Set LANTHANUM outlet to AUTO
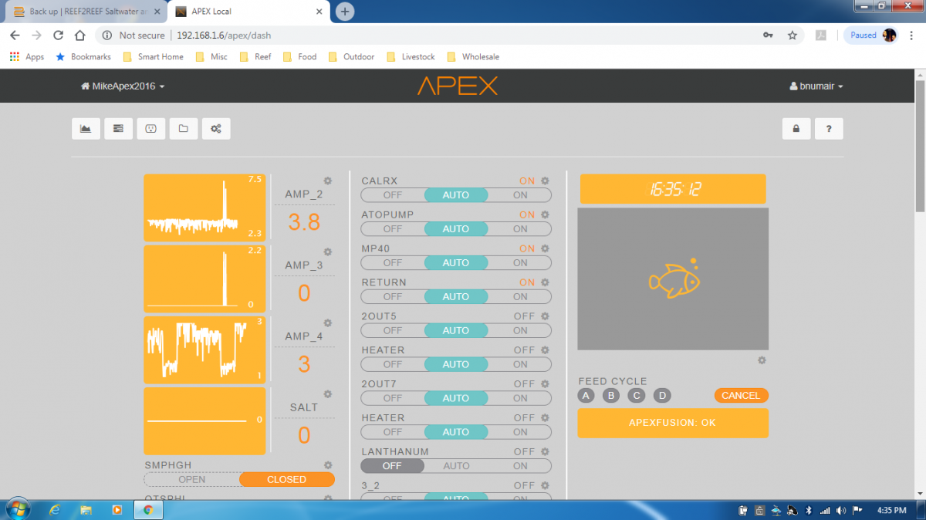Image resolution: width=926 pixels, height=520 pixels. (456, 466)
